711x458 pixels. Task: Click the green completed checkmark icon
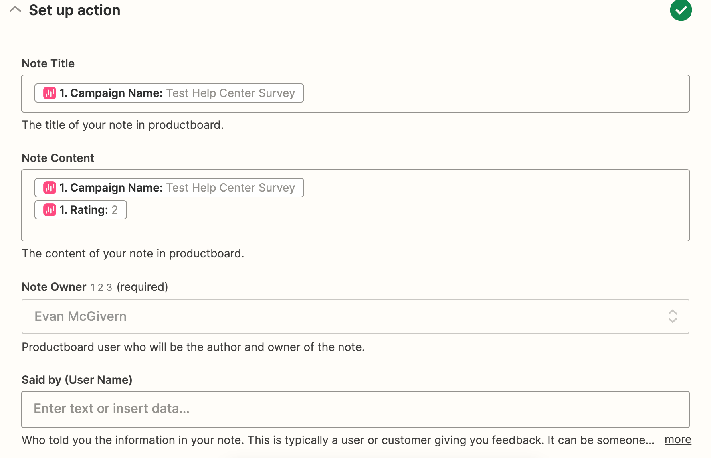click(681, 10)
